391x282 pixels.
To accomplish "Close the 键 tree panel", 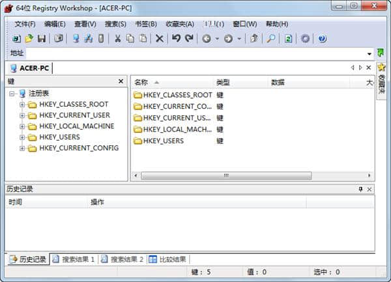I will click(x=121, y=81).
